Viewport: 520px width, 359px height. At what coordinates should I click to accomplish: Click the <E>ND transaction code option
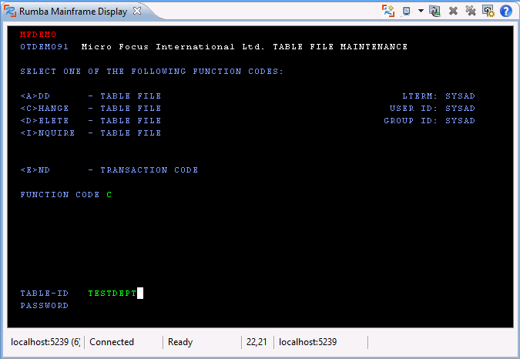(x=109, y=170)
